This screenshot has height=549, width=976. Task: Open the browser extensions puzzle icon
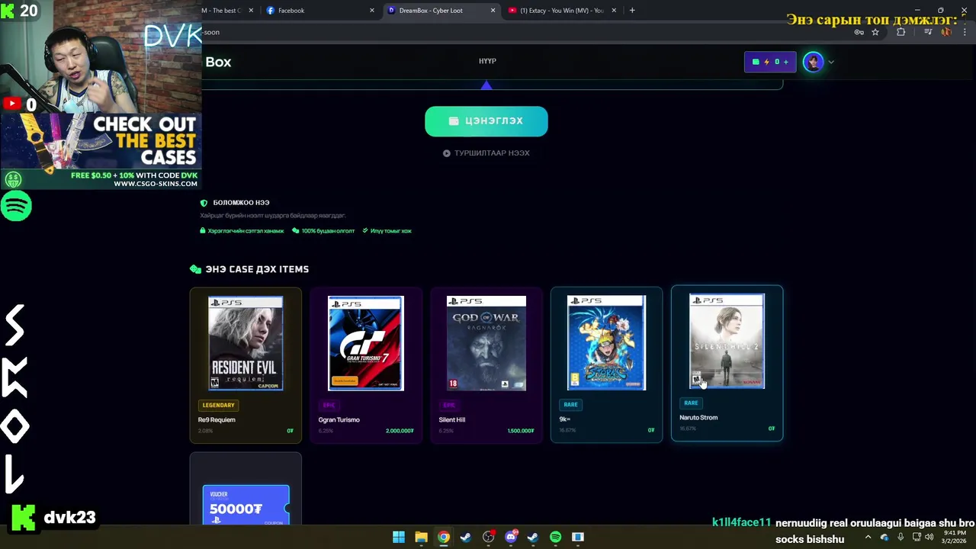[x=901, y=32]
